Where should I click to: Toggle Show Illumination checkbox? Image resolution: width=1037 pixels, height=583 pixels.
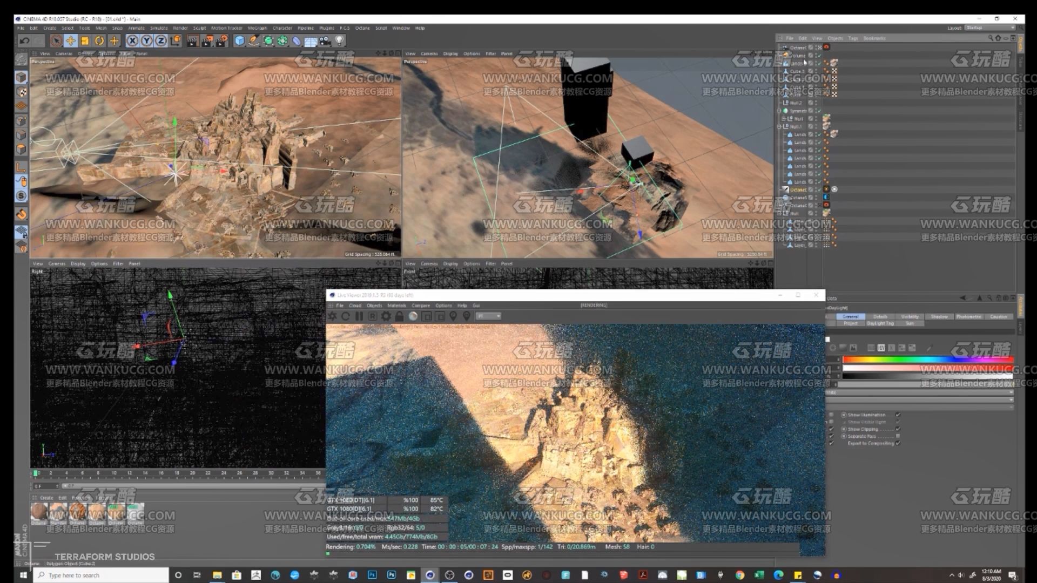(x=898, y=415)
